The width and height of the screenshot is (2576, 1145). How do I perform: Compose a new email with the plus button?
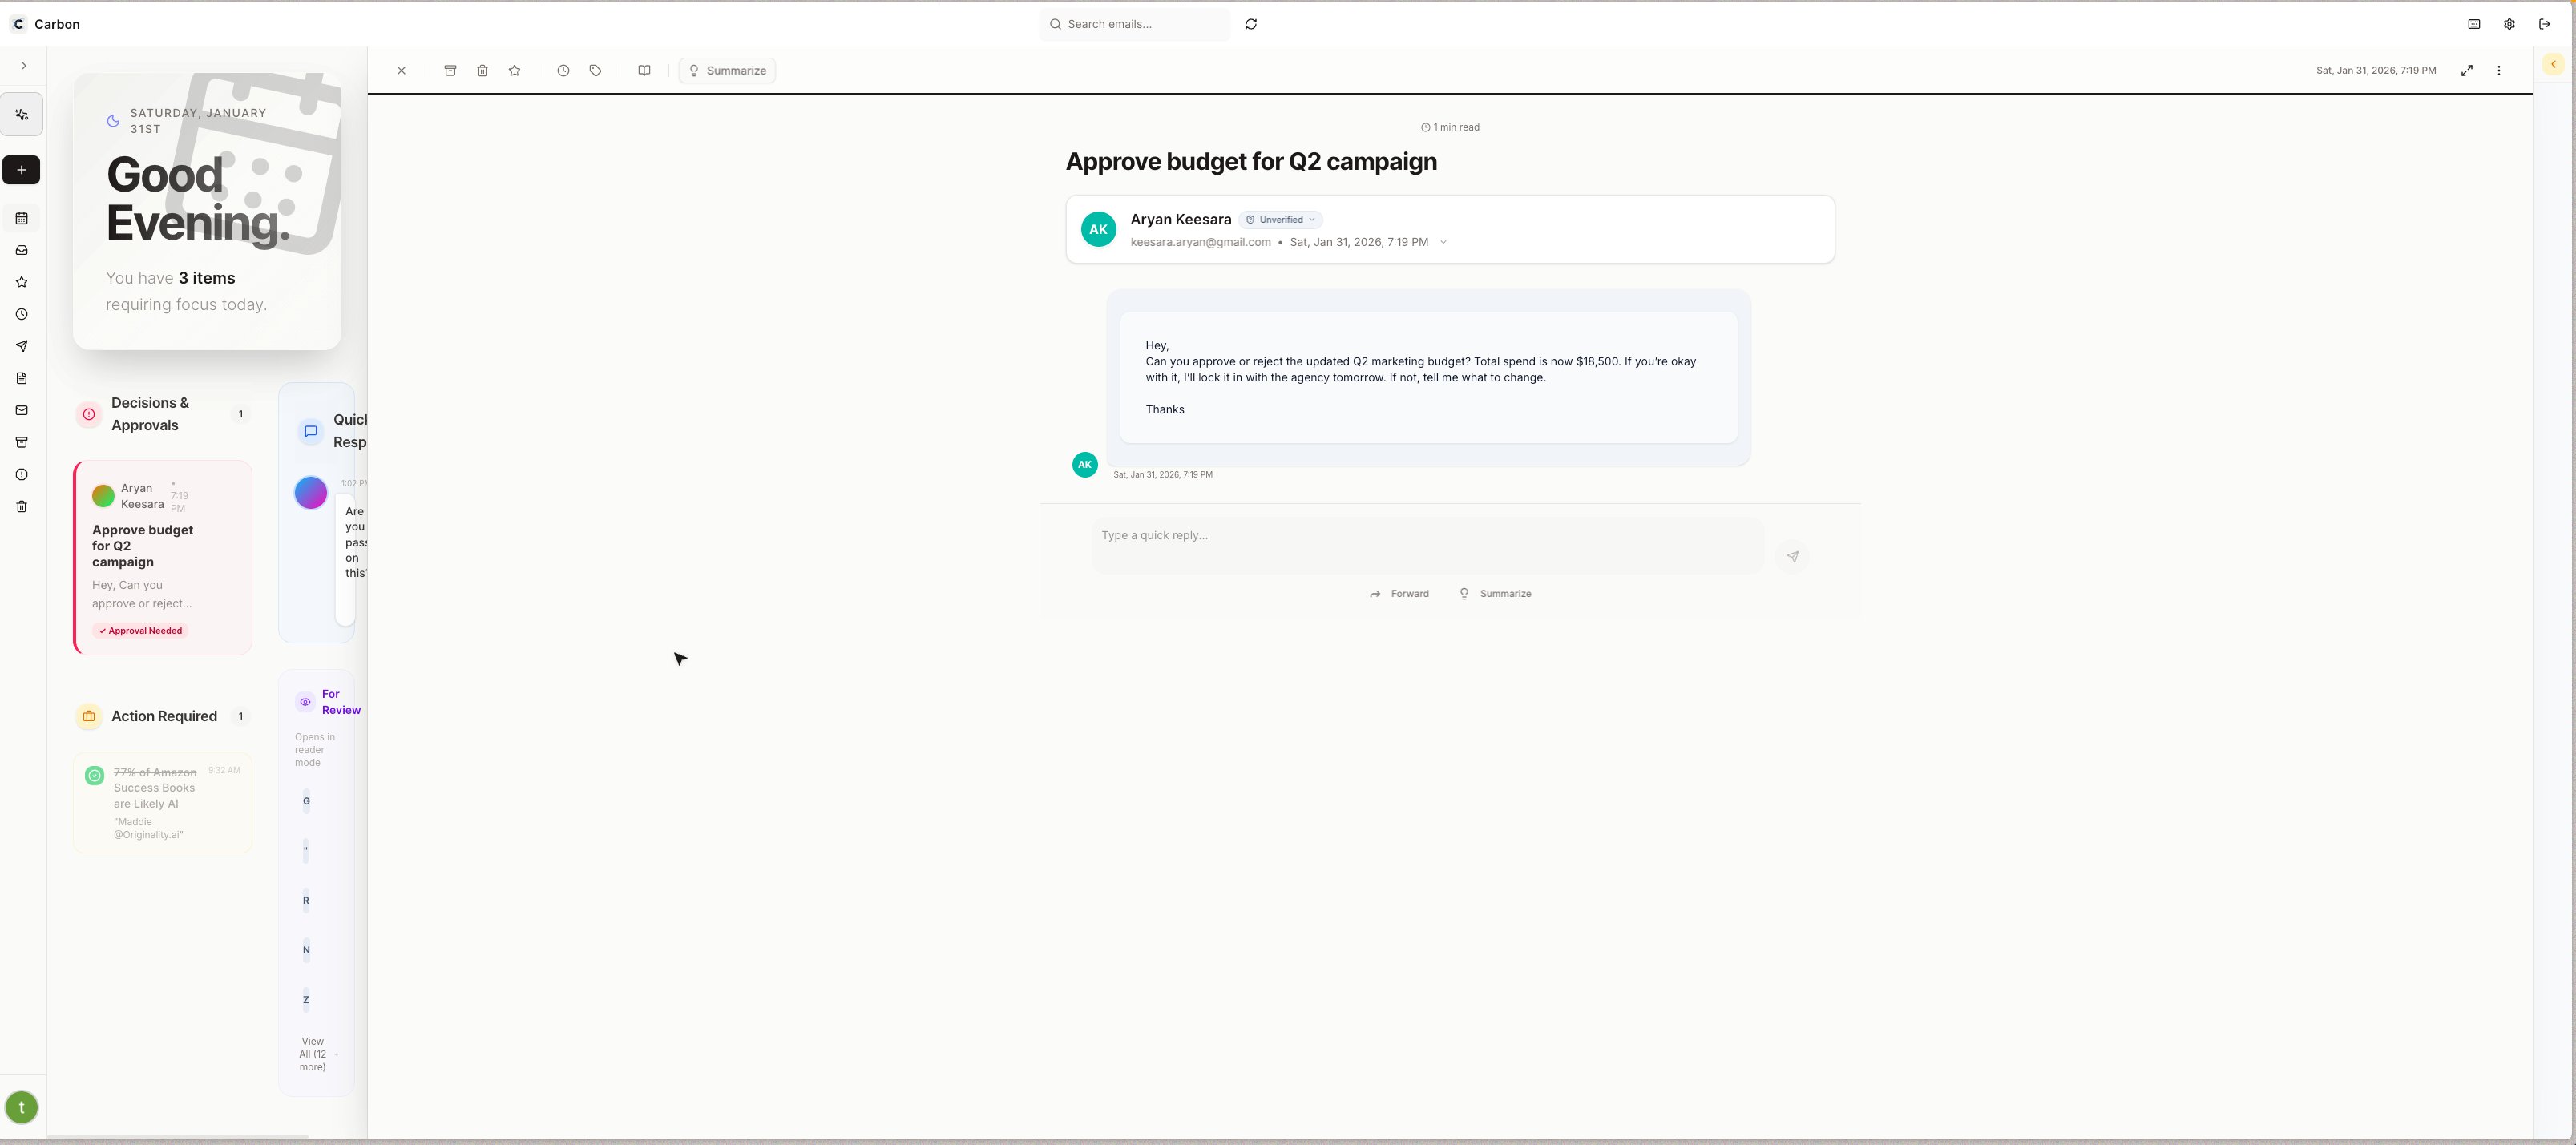click(21, 170)
